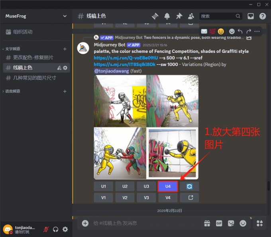
Task: Open link s.mj.run/Q-voEBe09IU
Action: tap(126, 58)
